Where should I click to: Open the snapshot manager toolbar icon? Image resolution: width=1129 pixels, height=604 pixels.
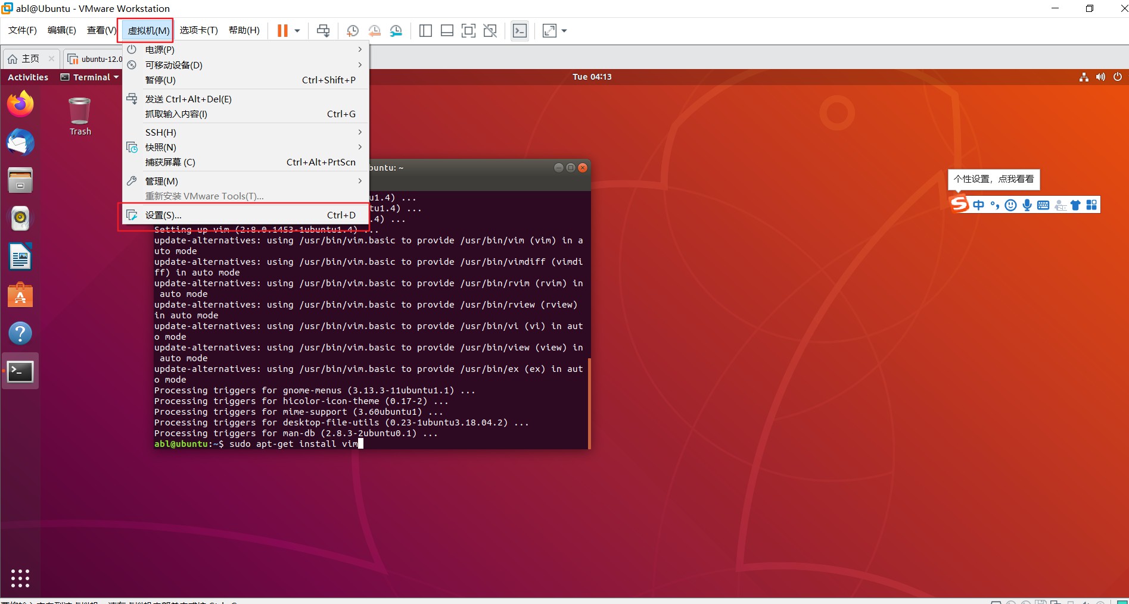(396, 31)
